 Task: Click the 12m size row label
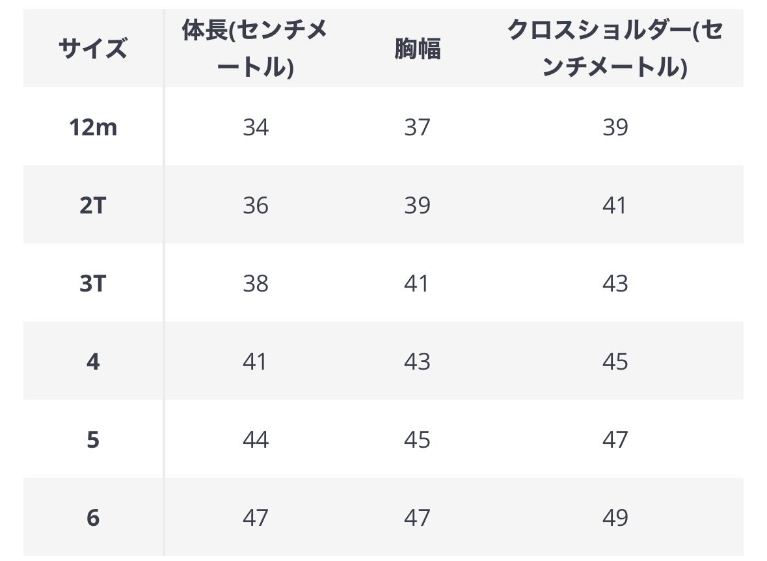pyautogui.click(x=92, y=127)
